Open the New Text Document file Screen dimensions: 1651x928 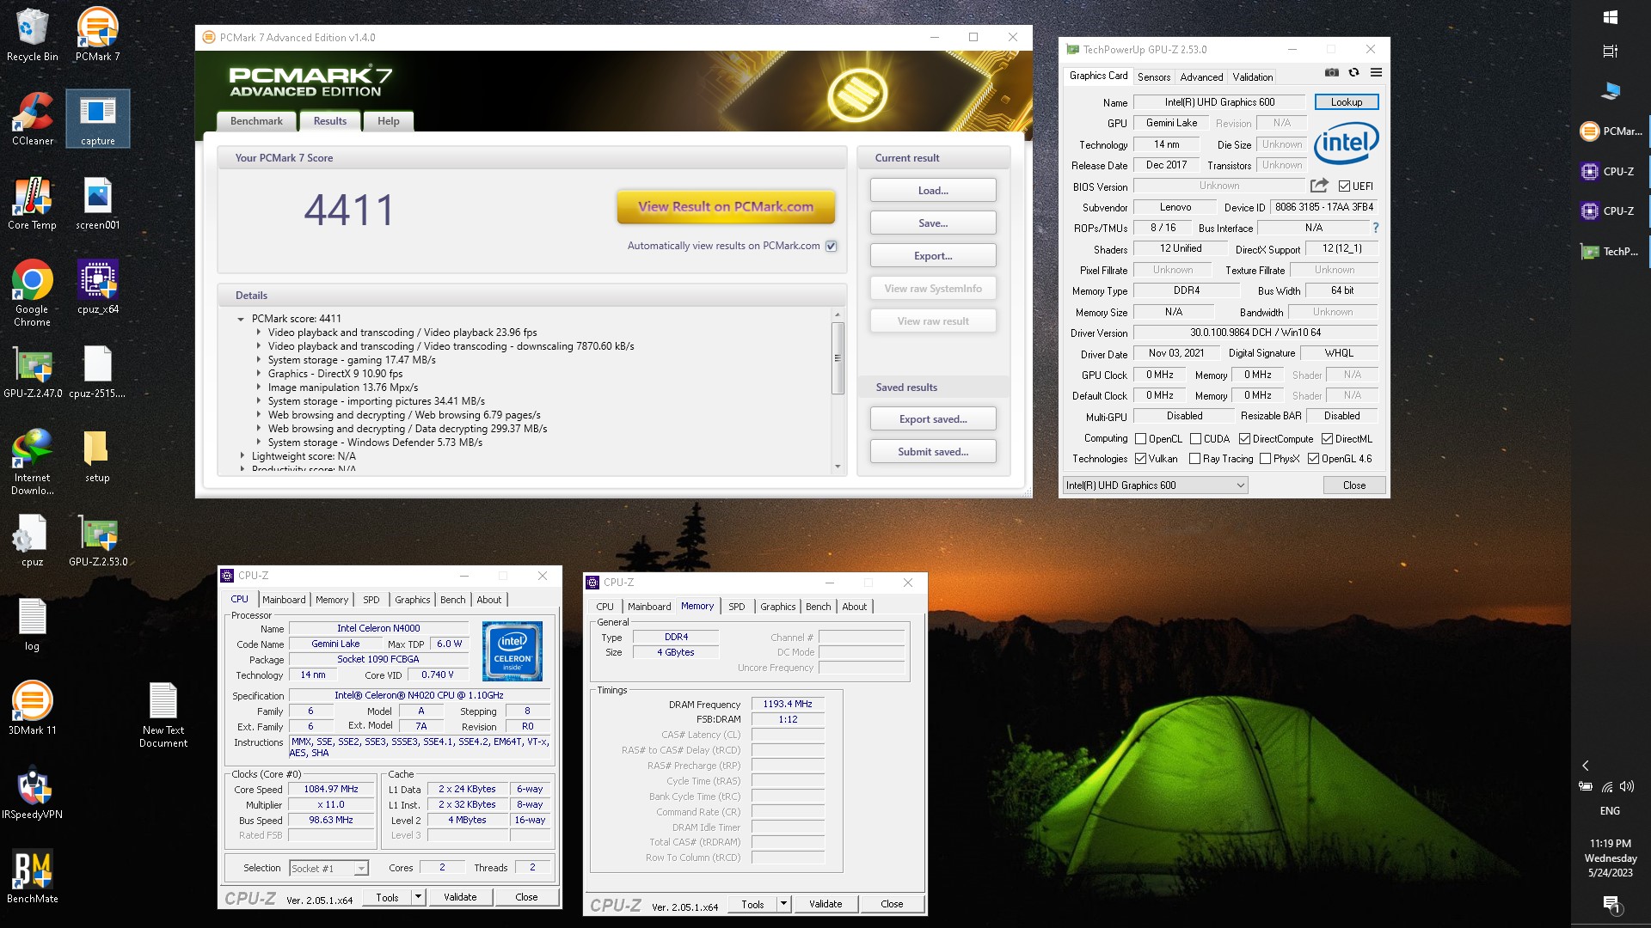(x=163, y=715)
